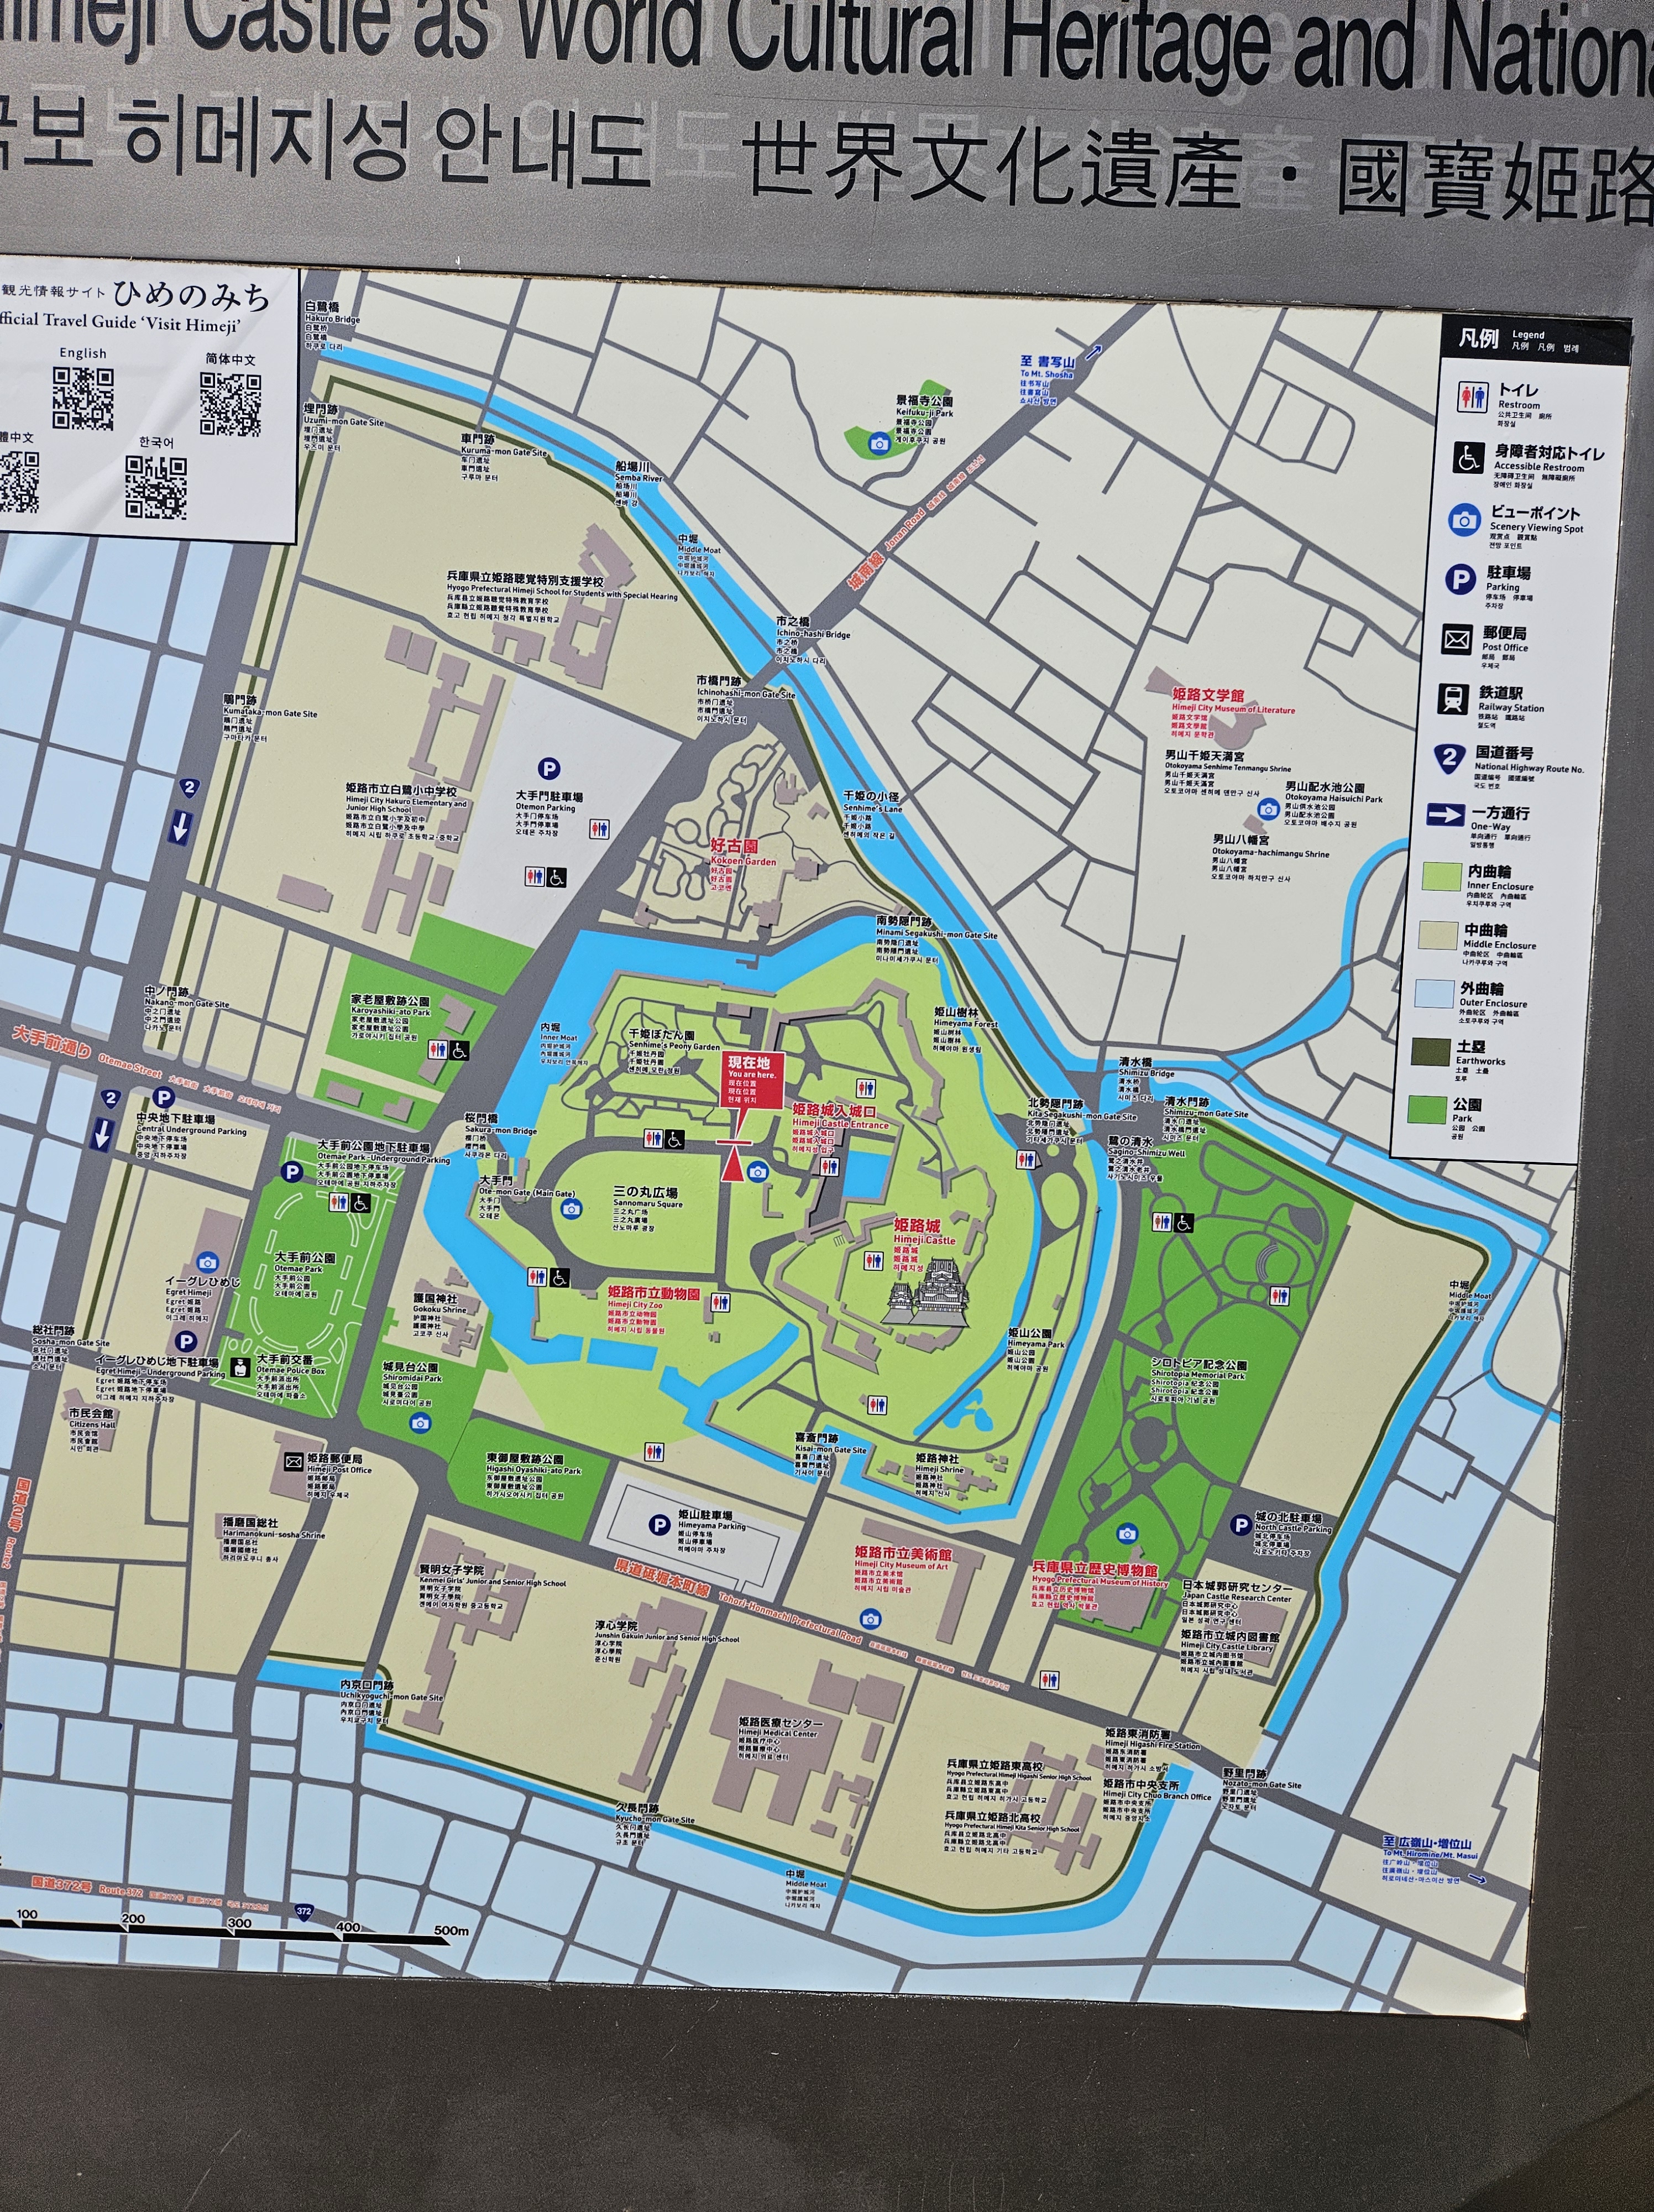Click the camera icon at Keifuku-ji Park
This screenshot has width=1654, height=2212.
click(880, 444)
